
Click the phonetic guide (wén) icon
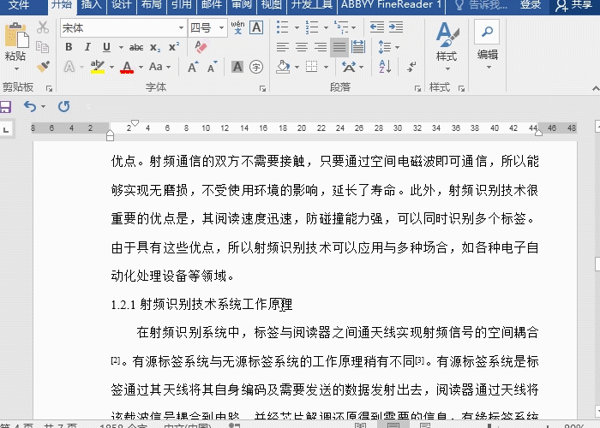tap(237, 27)
